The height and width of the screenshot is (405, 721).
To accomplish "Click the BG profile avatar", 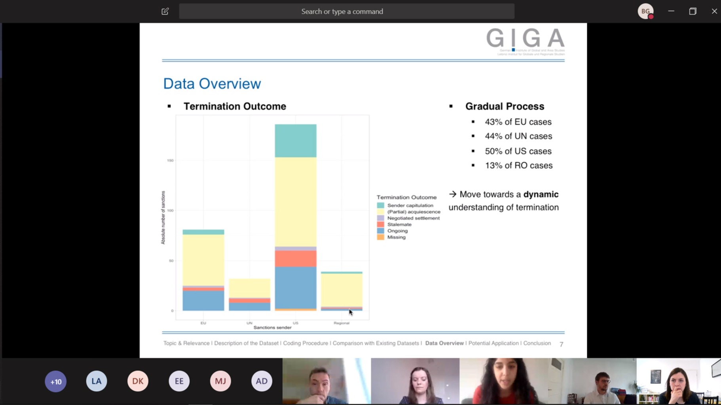I will click(645, 11).
